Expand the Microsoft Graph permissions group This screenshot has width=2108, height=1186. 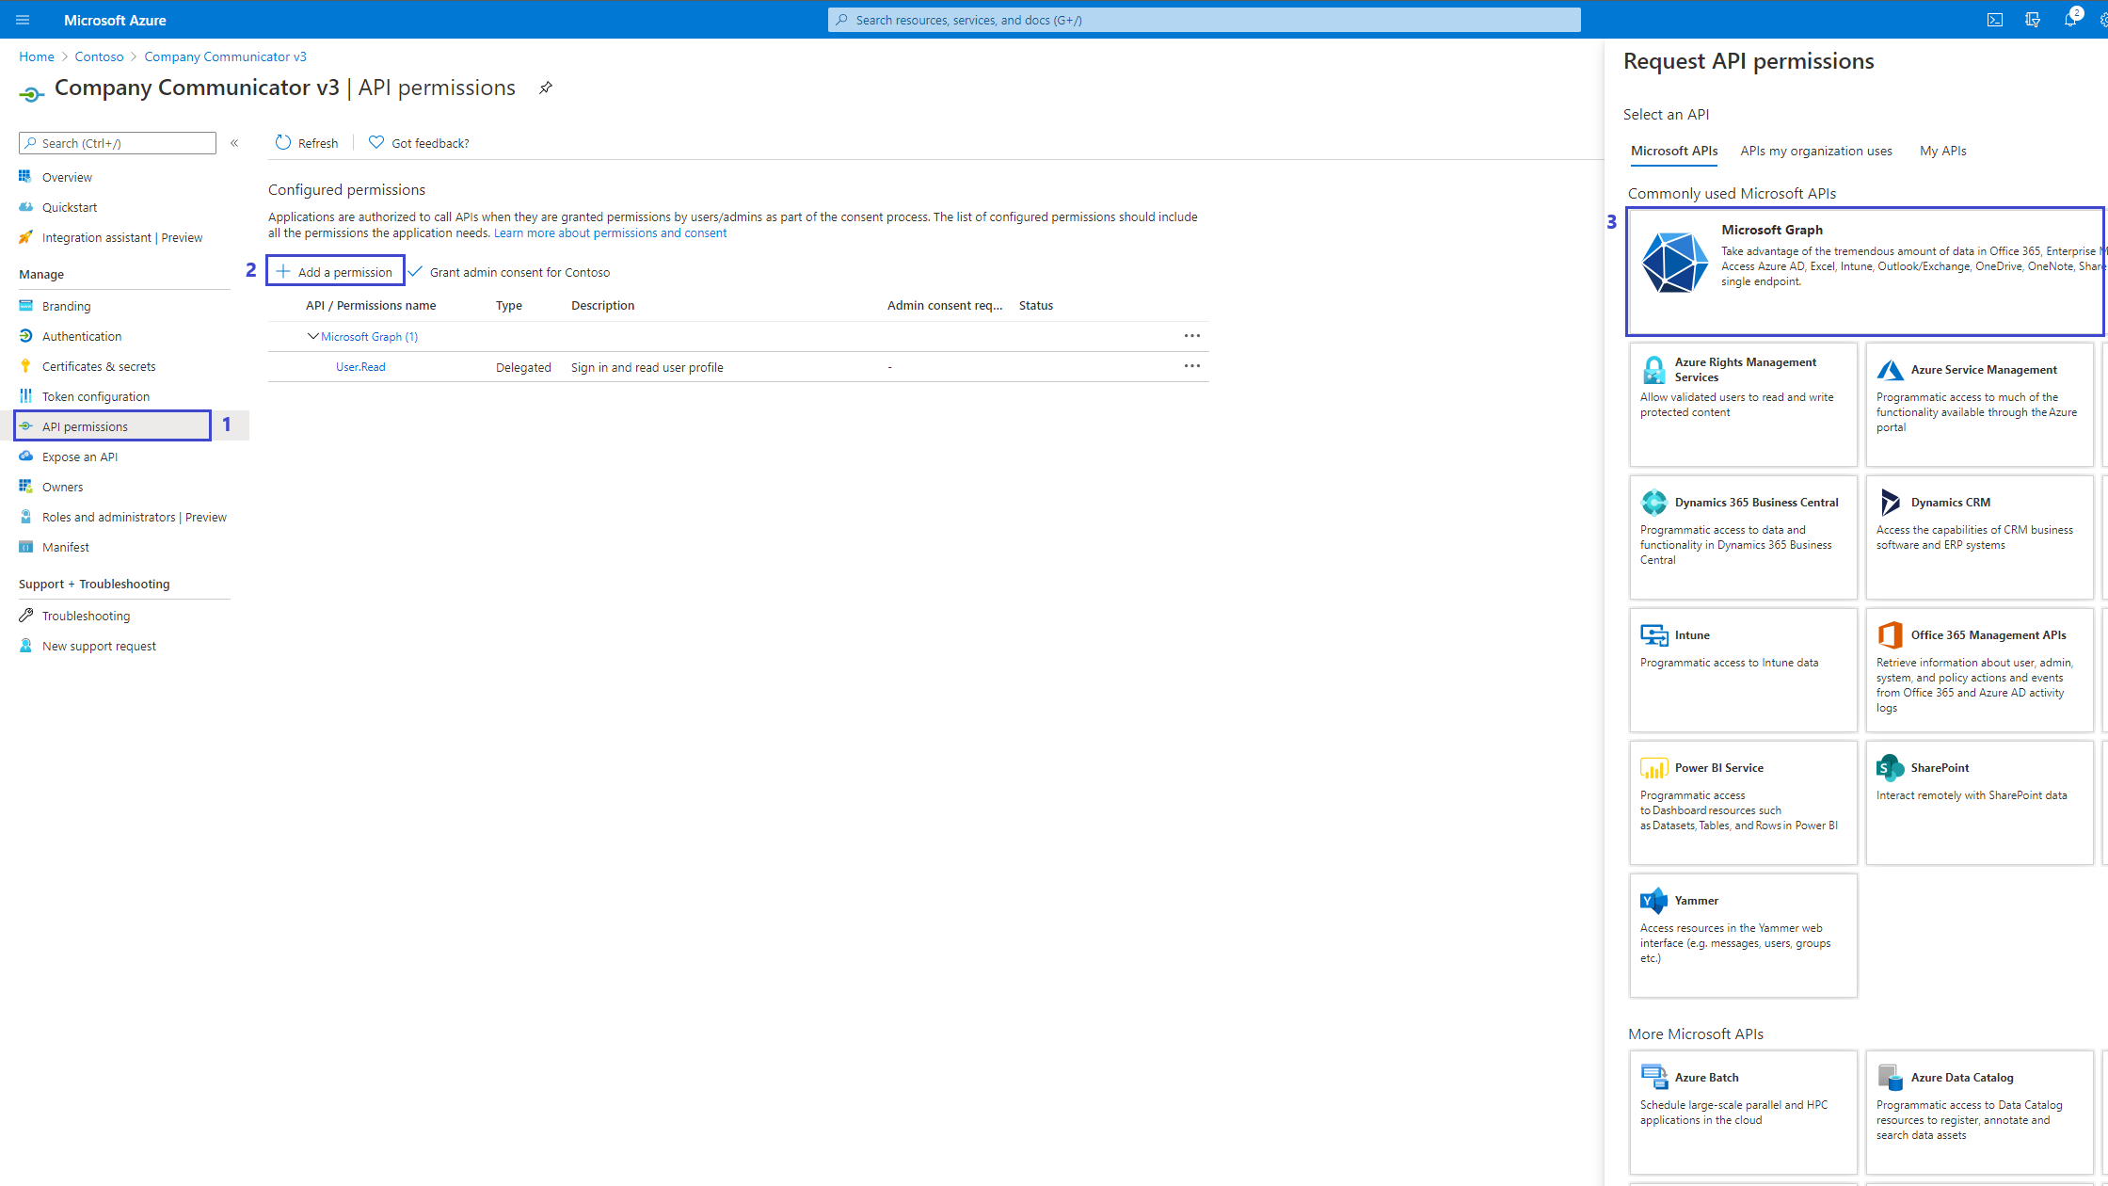[312, 336]
